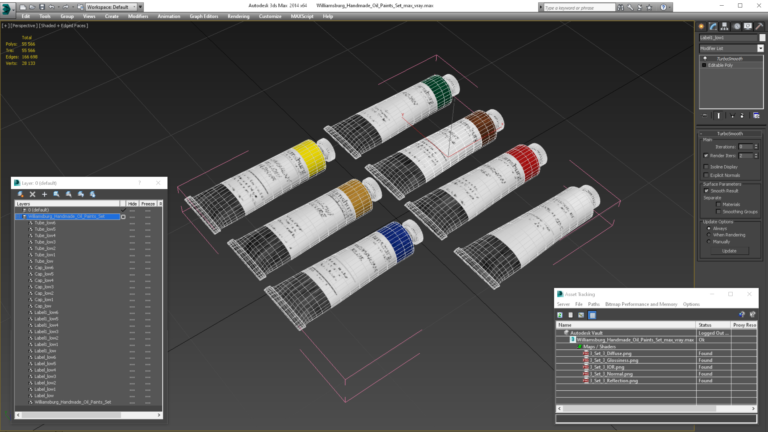The image size is (768, 432).
Task: Click the Open File toolbar icon
Action: 32,7
